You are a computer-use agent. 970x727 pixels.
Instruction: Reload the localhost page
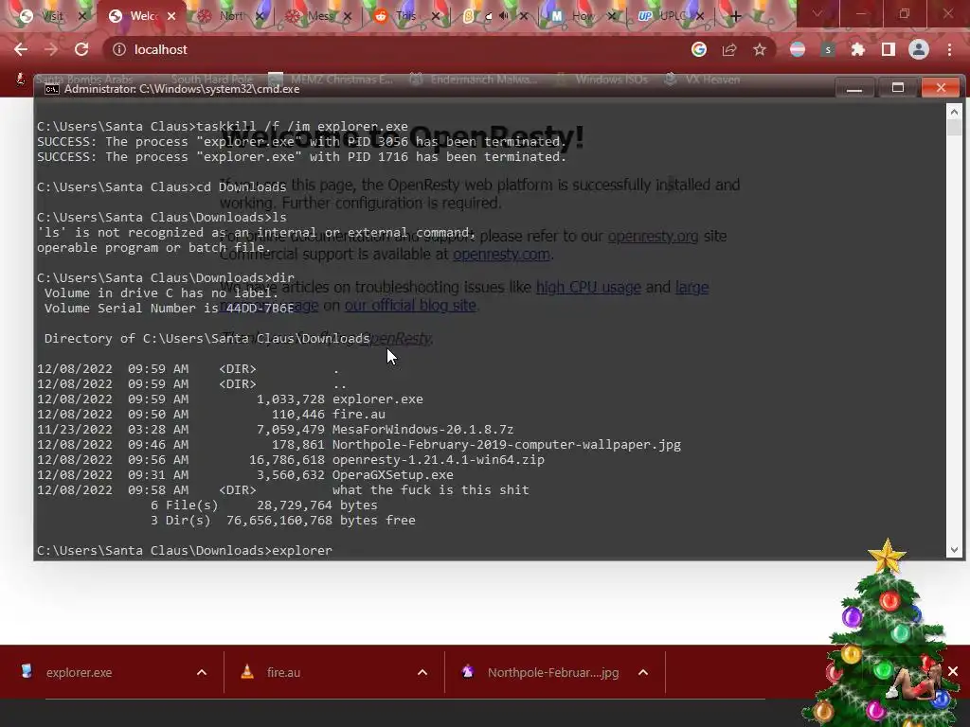(81, 49)
